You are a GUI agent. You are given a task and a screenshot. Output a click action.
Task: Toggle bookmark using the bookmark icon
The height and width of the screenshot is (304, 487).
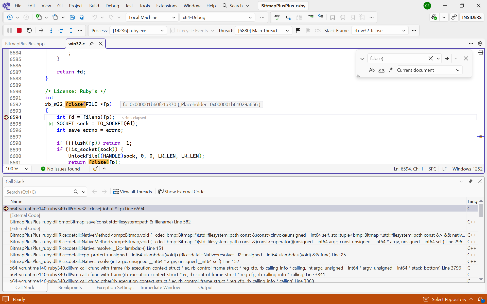point(332,17)
